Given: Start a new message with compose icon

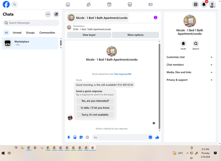Looking at the screenshot, I should pos(56,14).
